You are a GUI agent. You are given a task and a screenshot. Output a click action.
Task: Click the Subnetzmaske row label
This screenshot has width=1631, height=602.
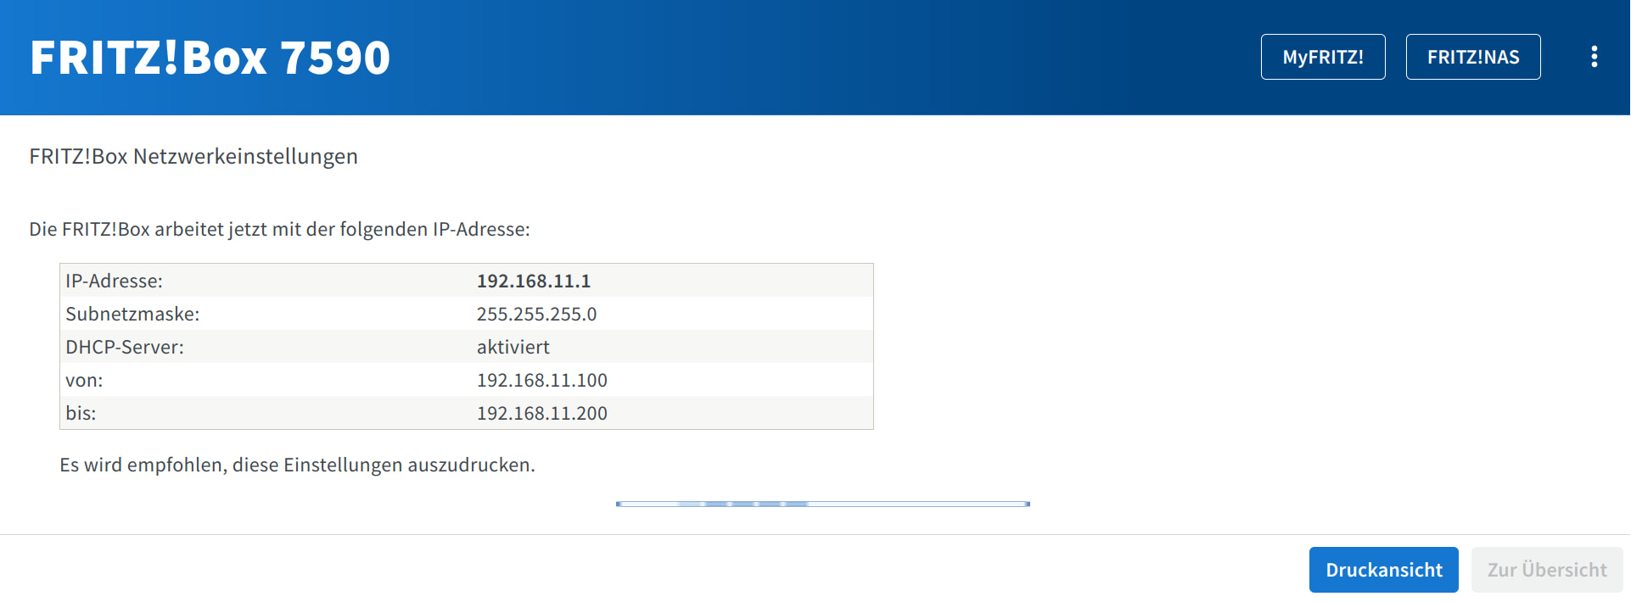coord(132,314)
